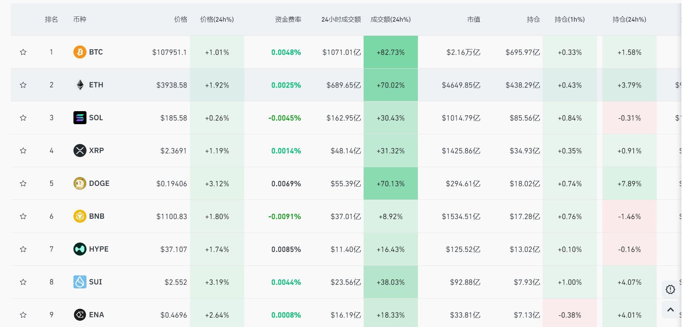Screen dimensions: 682x327
Task: Sort by the 市值 column header
Action: pyautogui.click(x=473, y=19)
